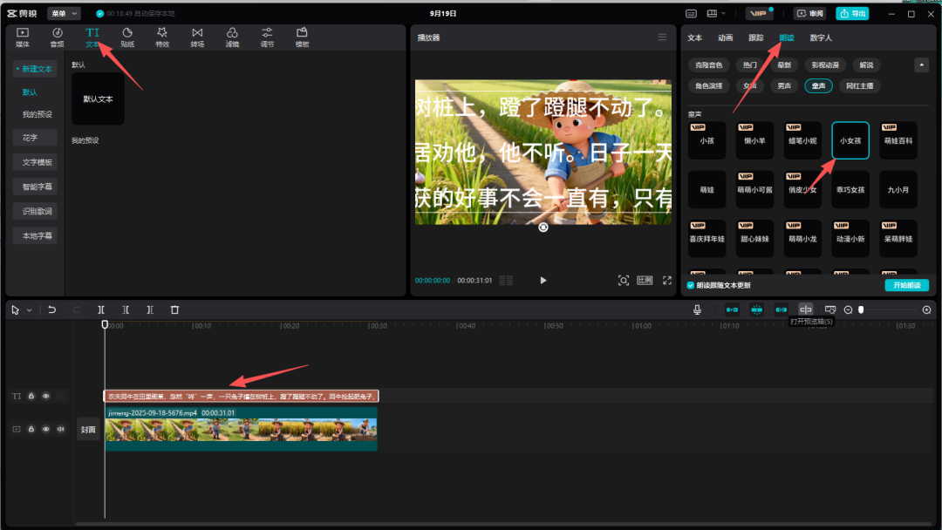Expand the selection tool mode dropdown arrow
942x530 pixels.
(x=29, y=310)
